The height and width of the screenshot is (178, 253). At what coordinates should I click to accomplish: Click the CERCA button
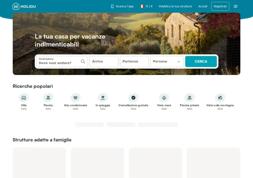pyautogui.click(x=201, y=61)
